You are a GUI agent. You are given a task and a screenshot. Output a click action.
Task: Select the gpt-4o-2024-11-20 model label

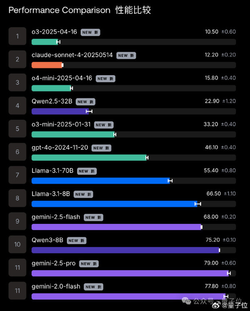point(60,148)
